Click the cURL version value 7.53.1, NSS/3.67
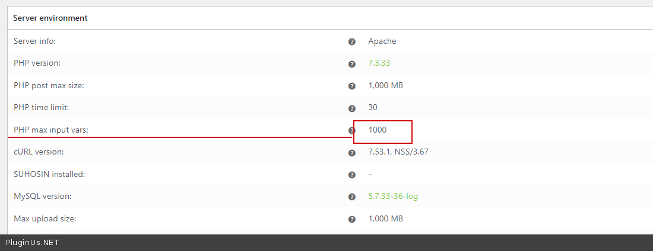Image resolution: width=653 pixels, height=251 pixels. click(x=398, y=152)
